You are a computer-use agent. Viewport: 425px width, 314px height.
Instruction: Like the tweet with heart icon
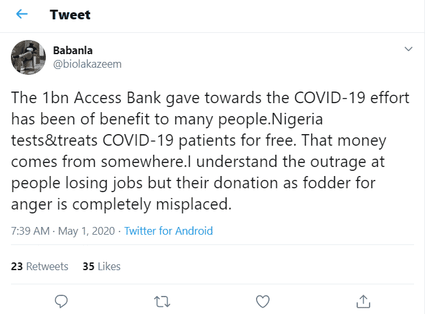(x=262, y=300)
